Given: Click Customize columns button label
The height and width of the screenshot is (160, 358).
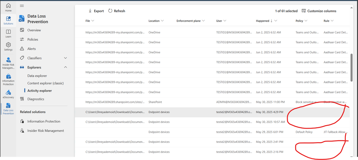Looking at the screenshot, I should 322,11.
